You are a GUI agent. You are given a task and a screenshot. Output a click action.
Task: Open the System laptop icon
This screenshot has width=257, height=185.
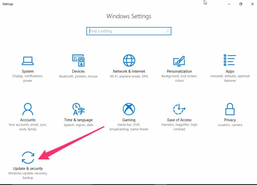pos(28,61)
